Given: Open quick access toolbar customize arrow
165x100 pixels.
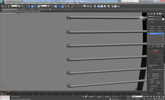Looking at the screenshot, I should click(x=22, y=1).
